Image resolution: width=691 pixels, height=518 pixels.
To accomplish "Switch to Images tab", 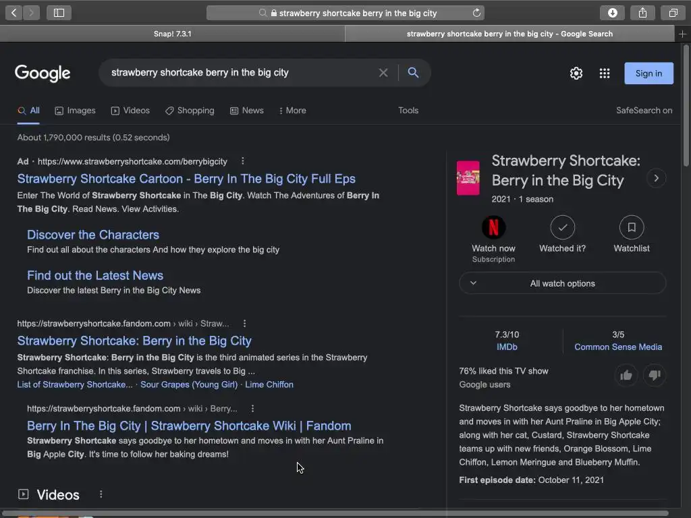I will pyautogui.click(x=75, y=111).
